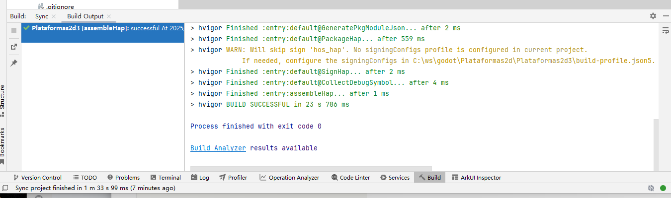Toggle tool window bars icon in status bar

tap(5, 188)
